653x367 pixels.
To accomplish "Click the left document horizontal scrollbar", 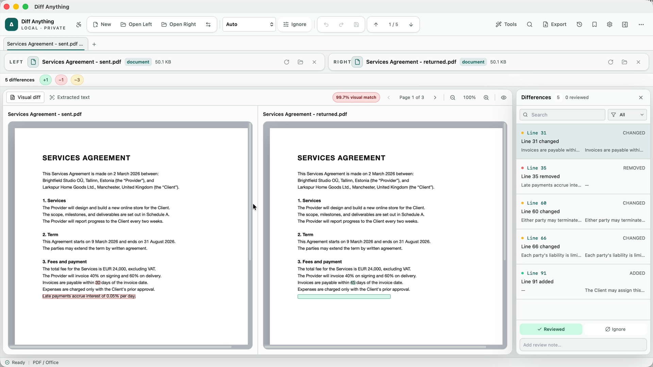I will tap(121, 347).
